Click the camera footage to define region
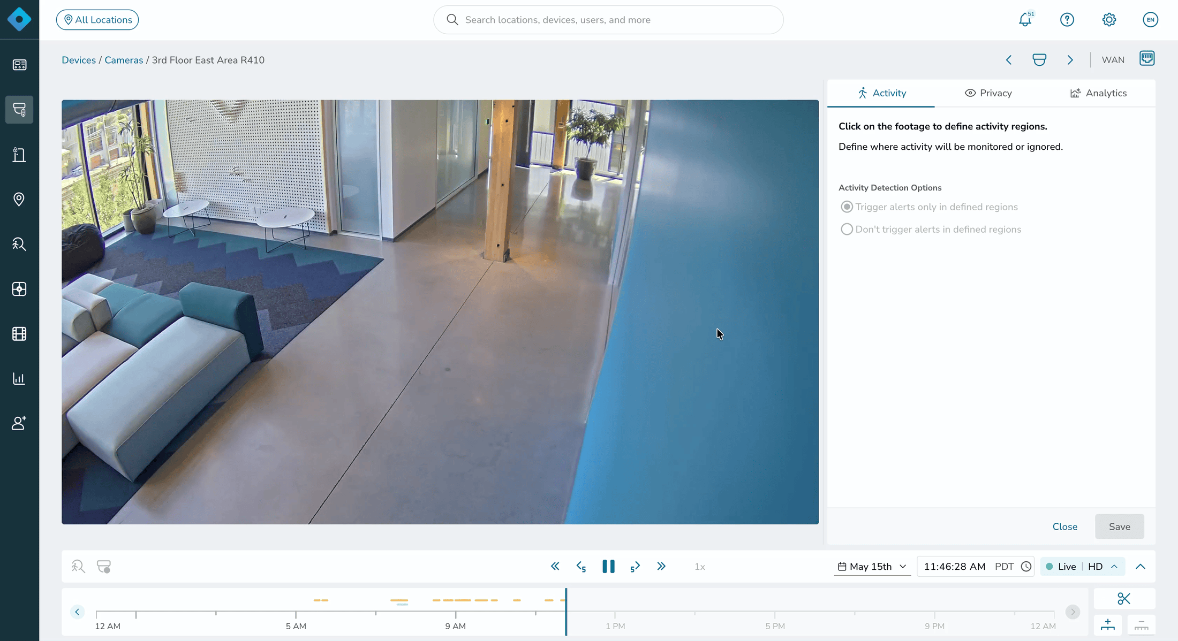The width and height of the screenshot is (1178, 641). coord(440,312)
